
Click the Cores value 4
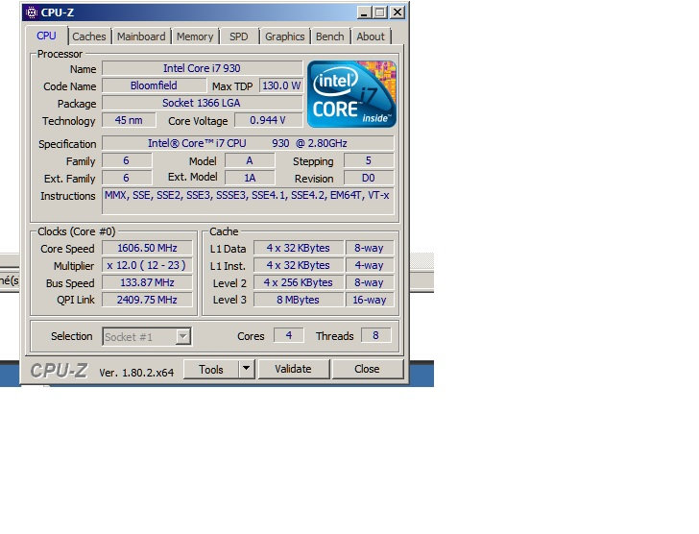click(289, 335)
